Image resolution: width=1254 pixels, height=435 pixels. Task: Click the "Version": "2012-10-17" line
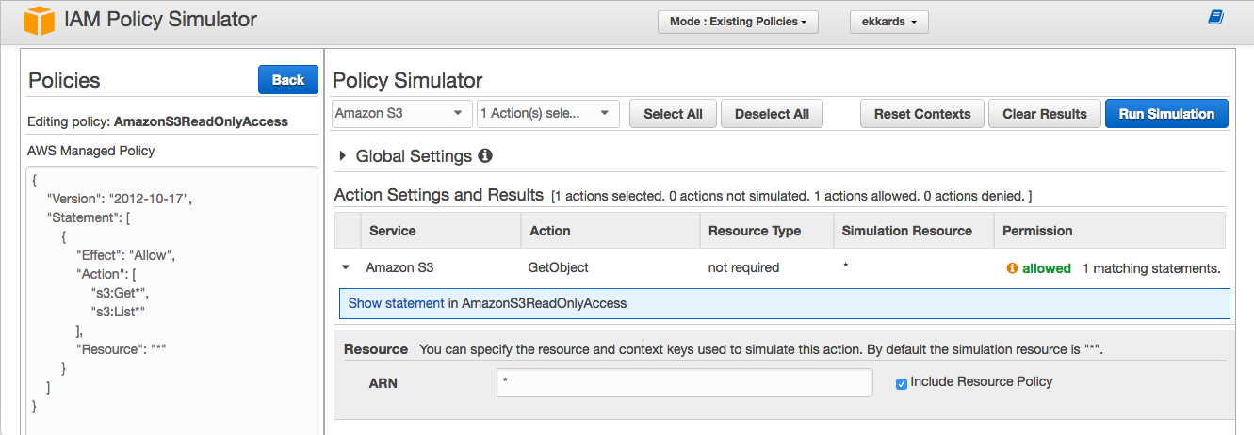120,199
